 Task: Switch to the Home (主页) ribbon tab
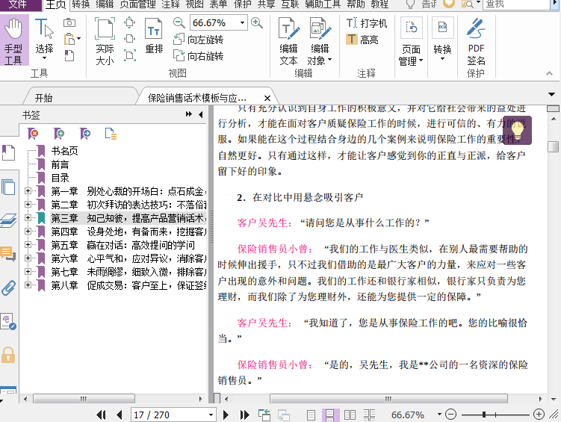click(56, 4)
